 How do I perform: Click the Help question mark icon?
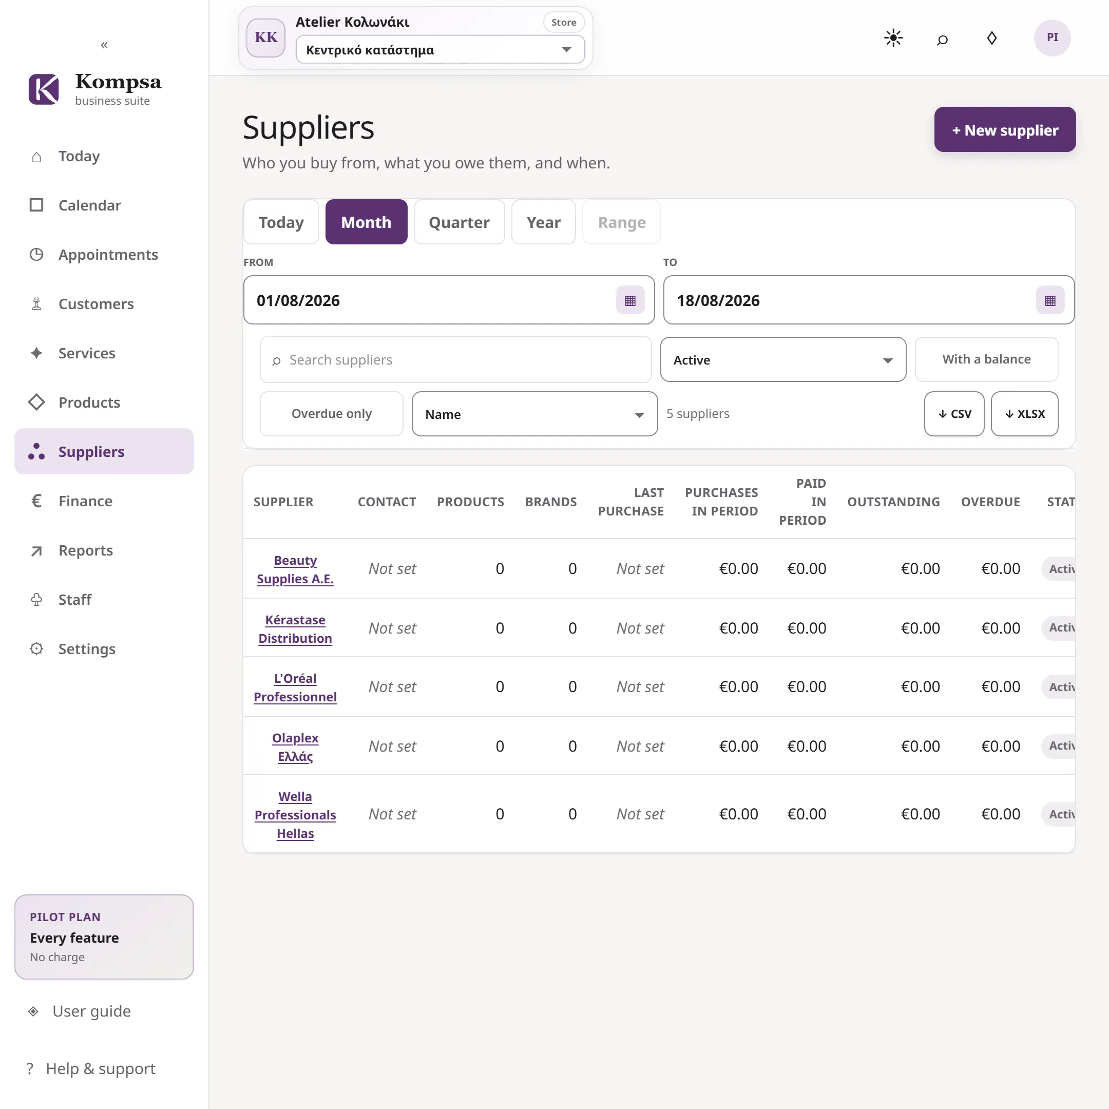click(x=30, y=1069)
